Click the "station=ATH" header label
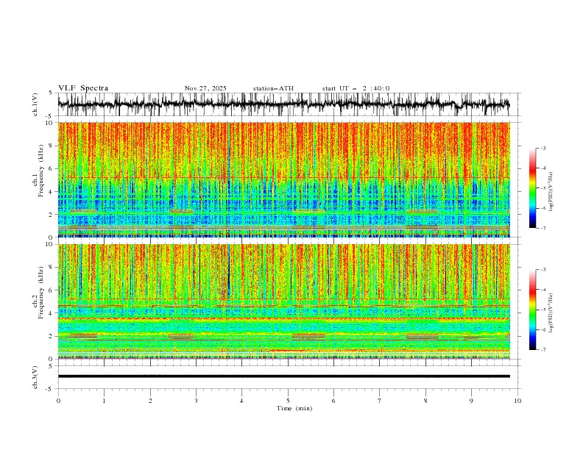 273,88
